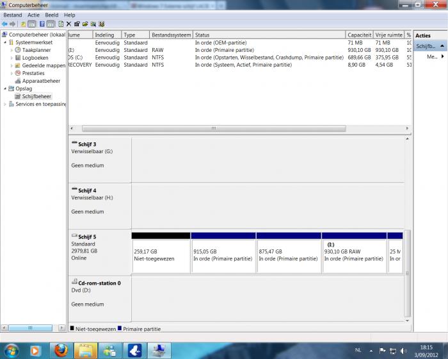The height and width of the screenshot is (359, 448).
Task: Open the Beeld menu
Action: tap(52, 15)
